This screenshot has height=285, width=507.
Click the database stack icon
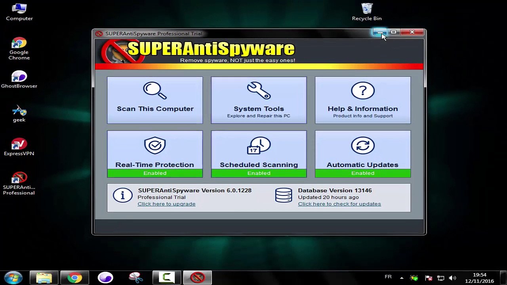pos(284,196)
